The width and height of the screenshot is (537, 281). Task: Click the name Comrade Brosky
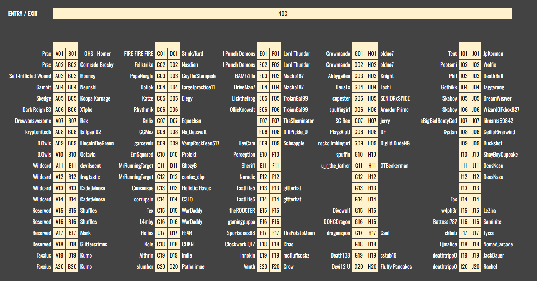coord(97,65)
